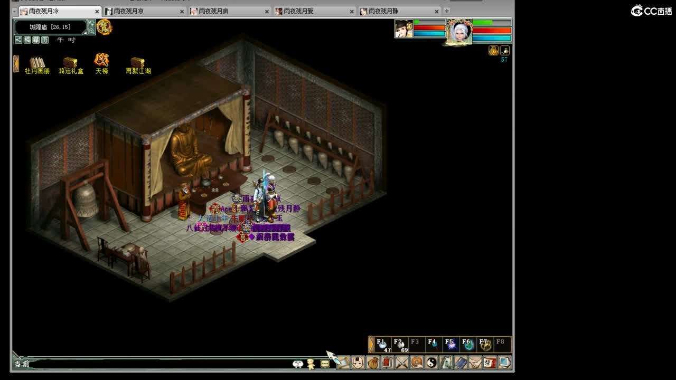
Task: Open the world map button beside location
Action: tap(92, 23)
